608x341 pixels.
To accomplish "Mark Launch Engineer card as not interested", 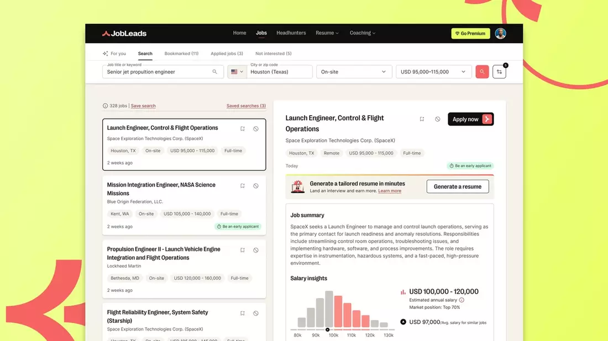I will point(256,129).
